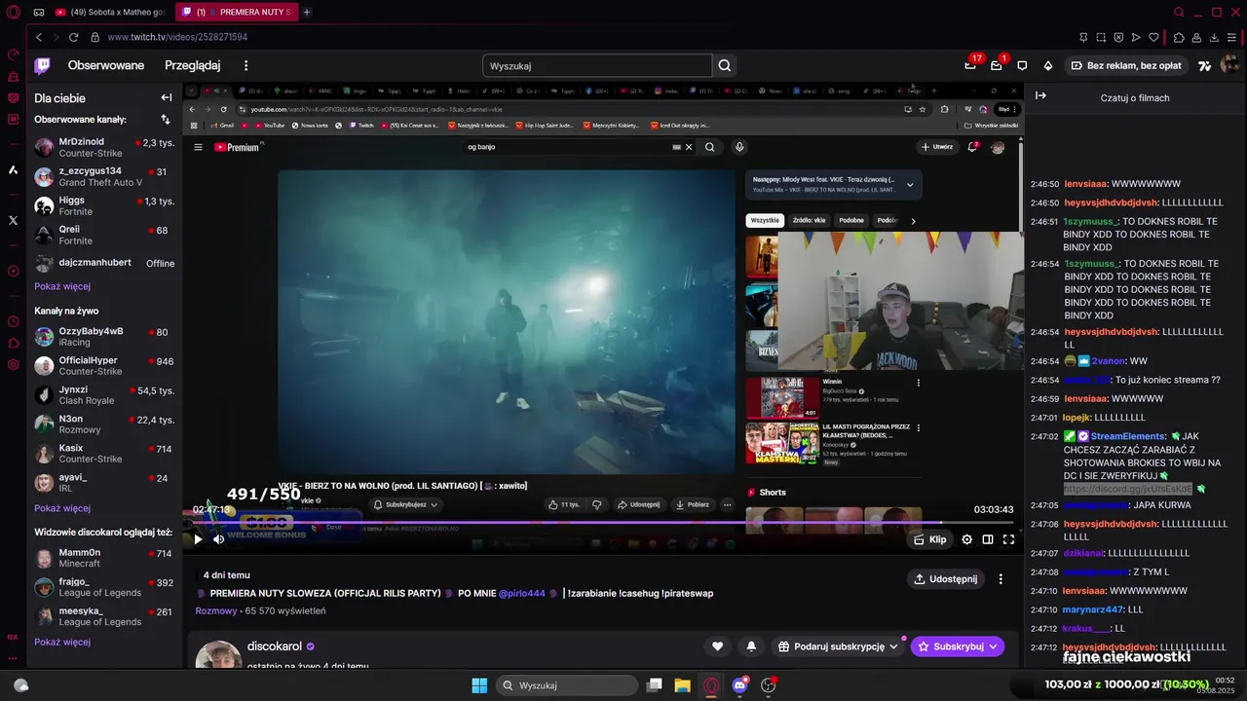Open N3on Rozmowy channel
This screenshot has width=1247, height=701.
(x=104, y=424)
